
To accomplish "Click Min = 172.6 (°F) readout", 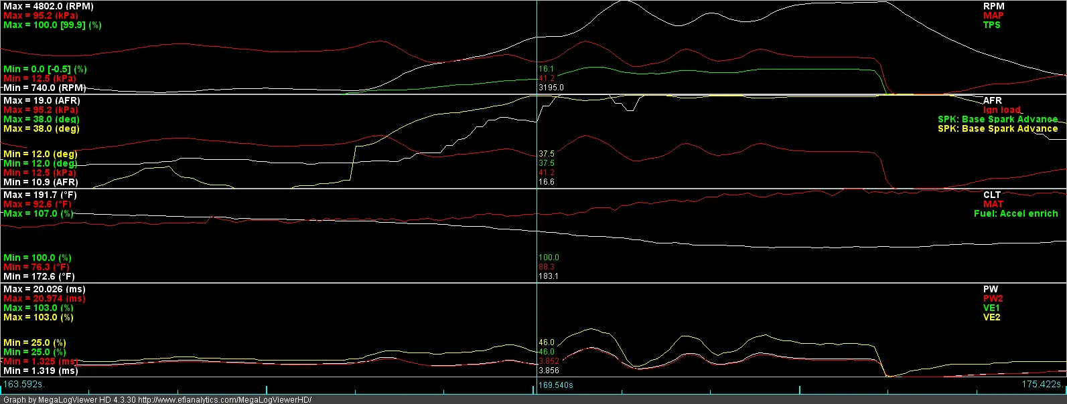I will coord(39,276).
